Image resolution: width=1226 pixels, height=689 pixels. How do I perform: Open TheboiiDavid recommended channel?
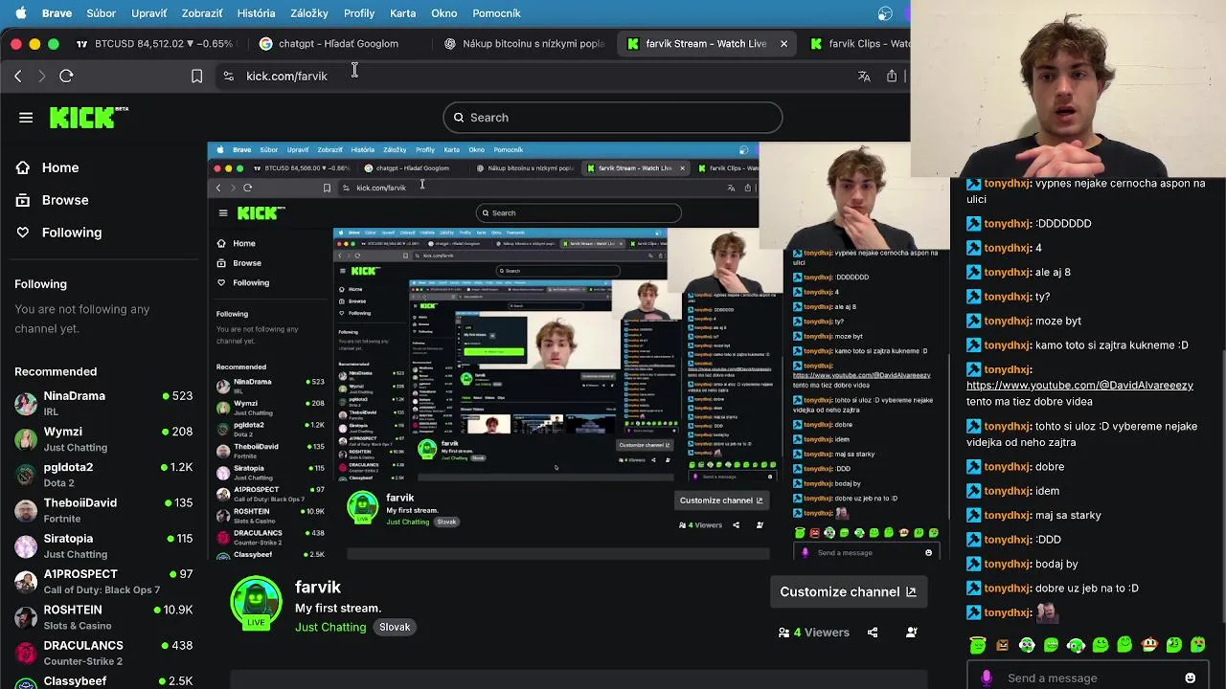[x=103, y=510]
